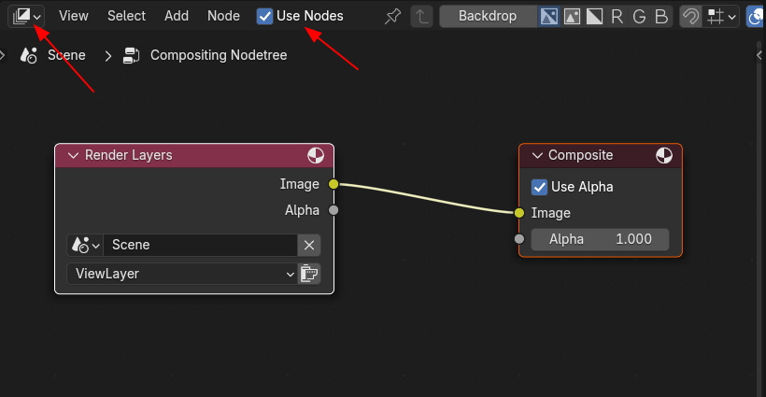Show the Red backdrop channel
Screen dimensions: 766x397
point(617,16)
